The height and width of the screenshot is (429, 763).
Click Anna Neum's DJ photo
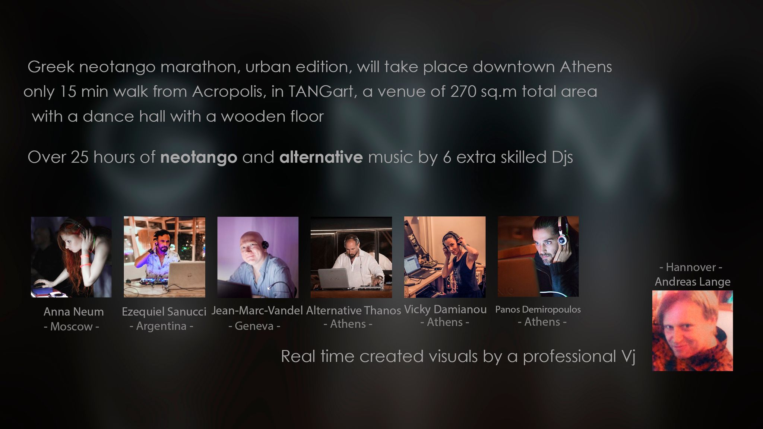(71, 257)
